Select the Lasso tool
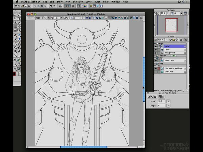203x152 pixels. click(19, 15)
